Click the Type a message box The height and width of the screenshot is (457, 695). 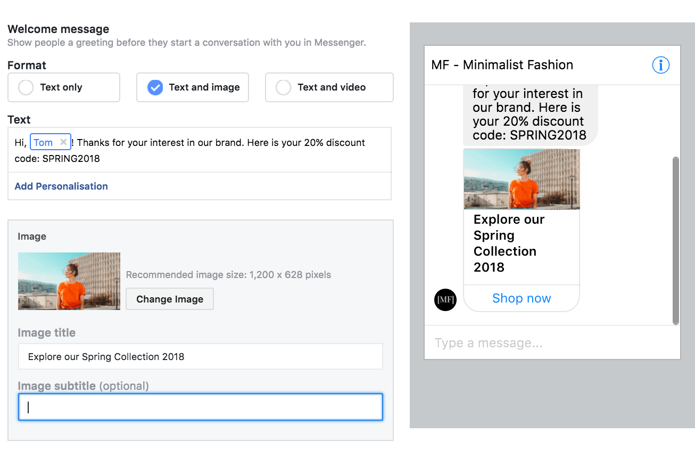[x=552, y=343]
